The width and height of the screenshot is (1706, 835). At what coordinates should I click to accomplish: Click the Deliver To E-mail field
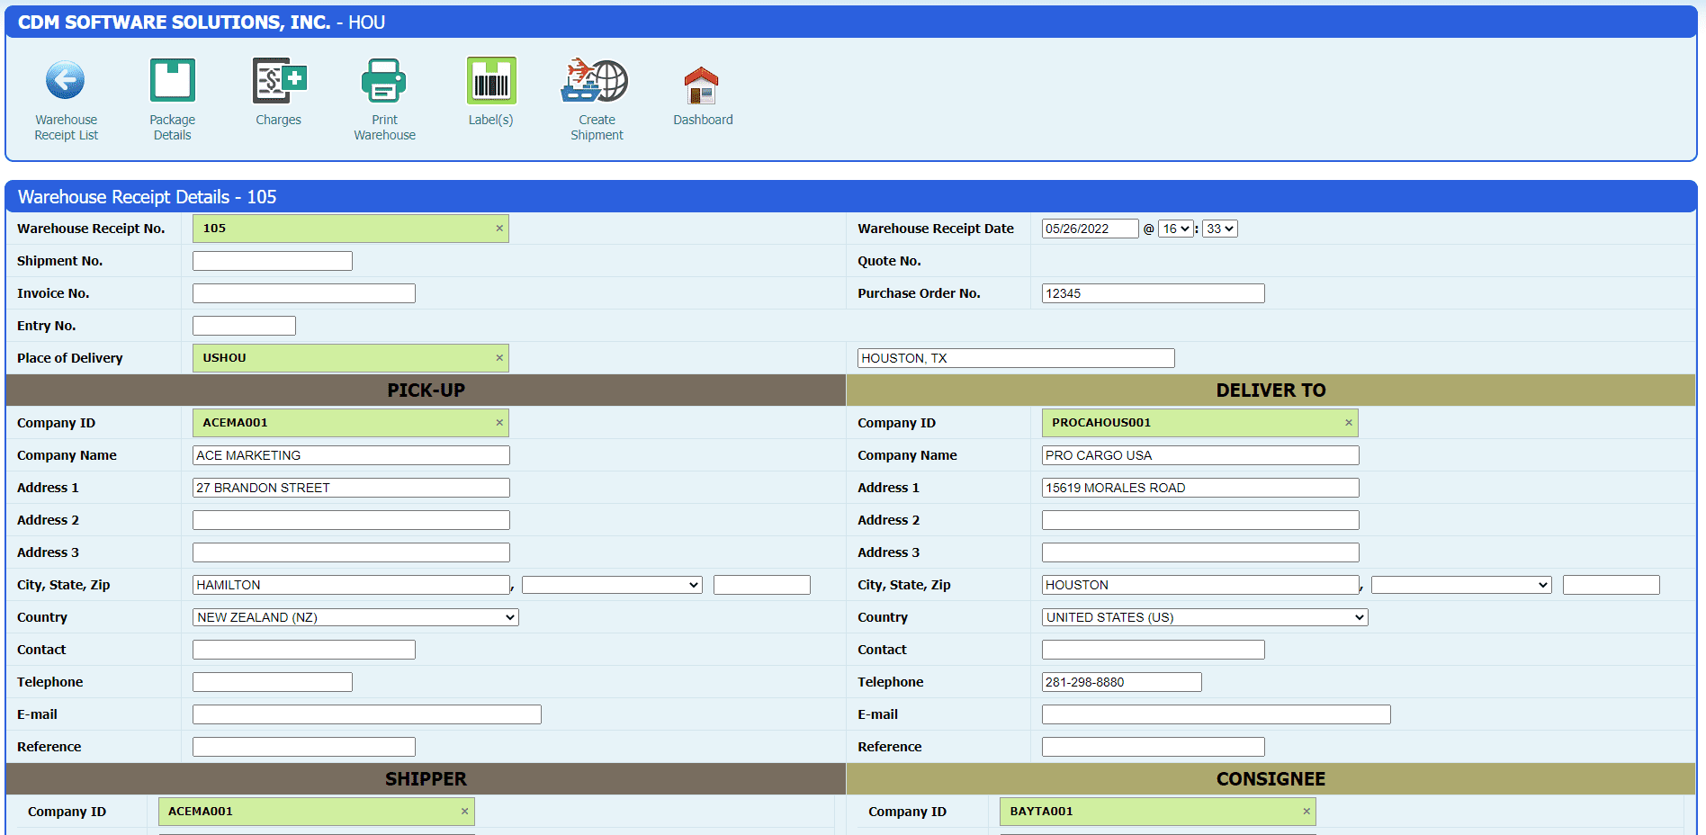pyautogui.click(x=1217, y=714)
